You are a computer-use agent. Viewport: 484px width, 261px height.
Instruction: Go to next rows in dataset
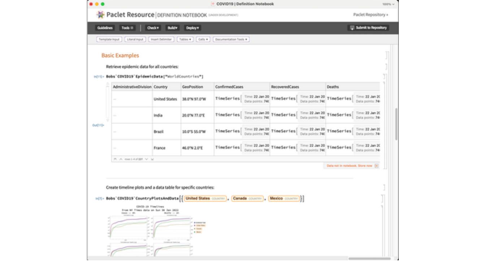[x=147, y=159]
